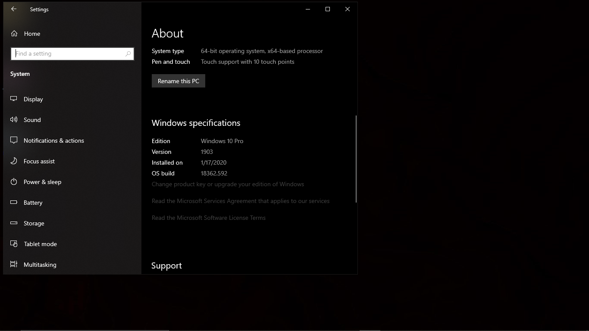This screenshot has height=331, width=589.
Task: Click the search magnifier icon
Action: pyautogui.click(x=128, y=54)
